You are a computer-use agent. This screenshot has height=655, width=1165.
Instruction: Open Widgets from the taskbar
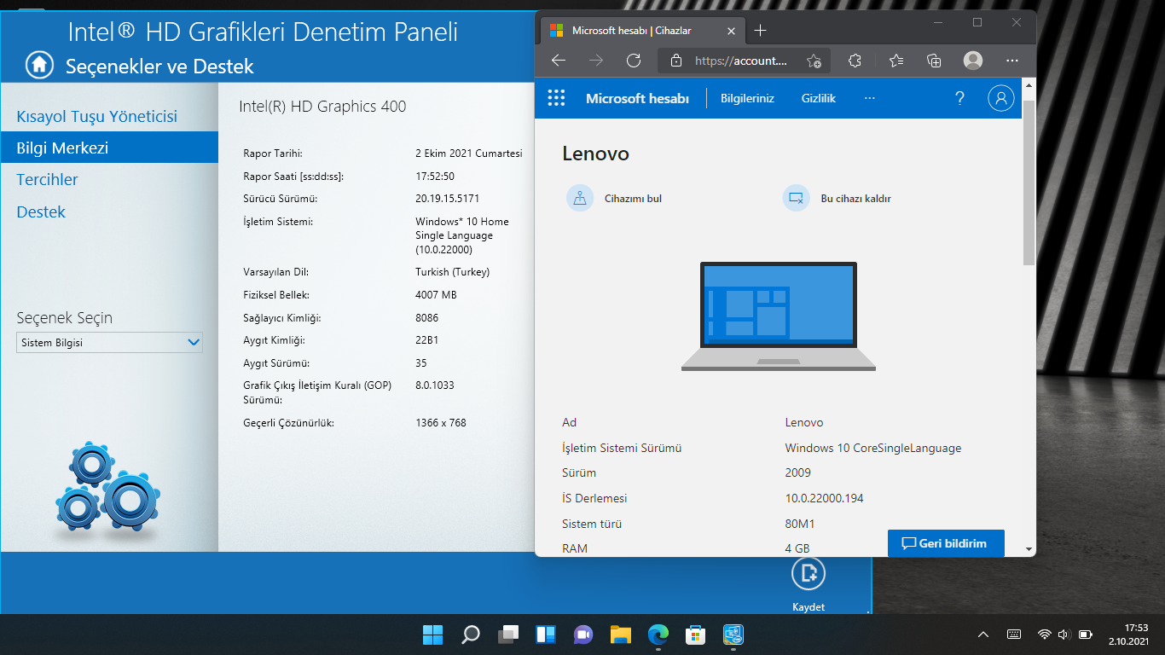click(546, 635)
